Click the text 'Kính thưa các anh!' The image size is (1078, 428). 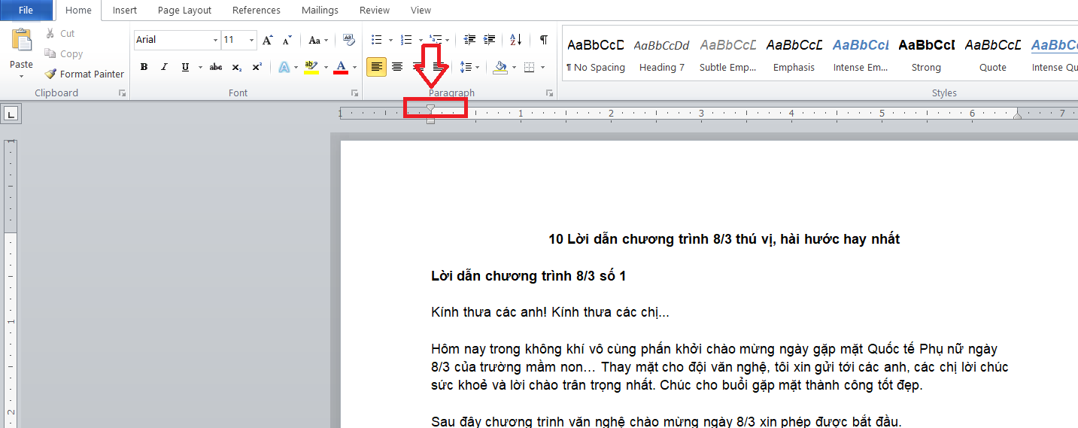point(489,312)
